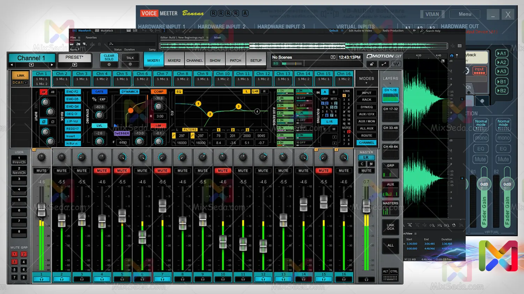Expand the DCA 1 link dropdown
Viewport: 524px width, 294px height.
click(x=26, y=83)
